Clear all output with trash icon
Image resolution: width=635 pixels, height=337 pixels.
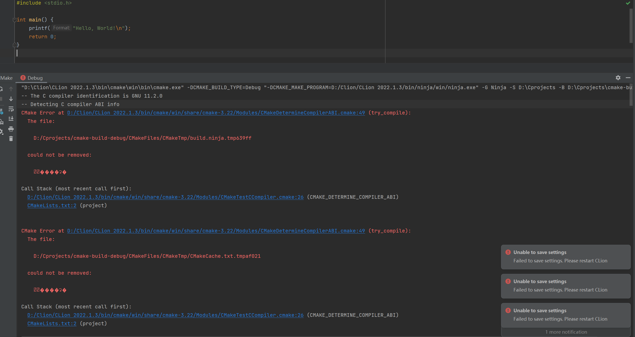[11, 139]
